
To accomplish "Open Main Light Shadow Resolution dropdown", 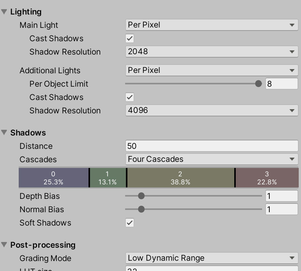I will click(211, 52).
